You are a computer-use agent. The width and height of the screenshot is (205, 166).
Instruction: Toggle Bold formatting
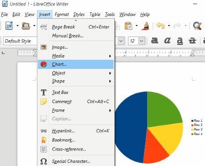pyautogui.click(x=154, y=41)
